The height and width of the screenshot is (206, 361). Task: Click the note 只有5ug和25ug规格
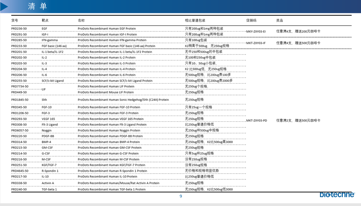tap(199, 153)
